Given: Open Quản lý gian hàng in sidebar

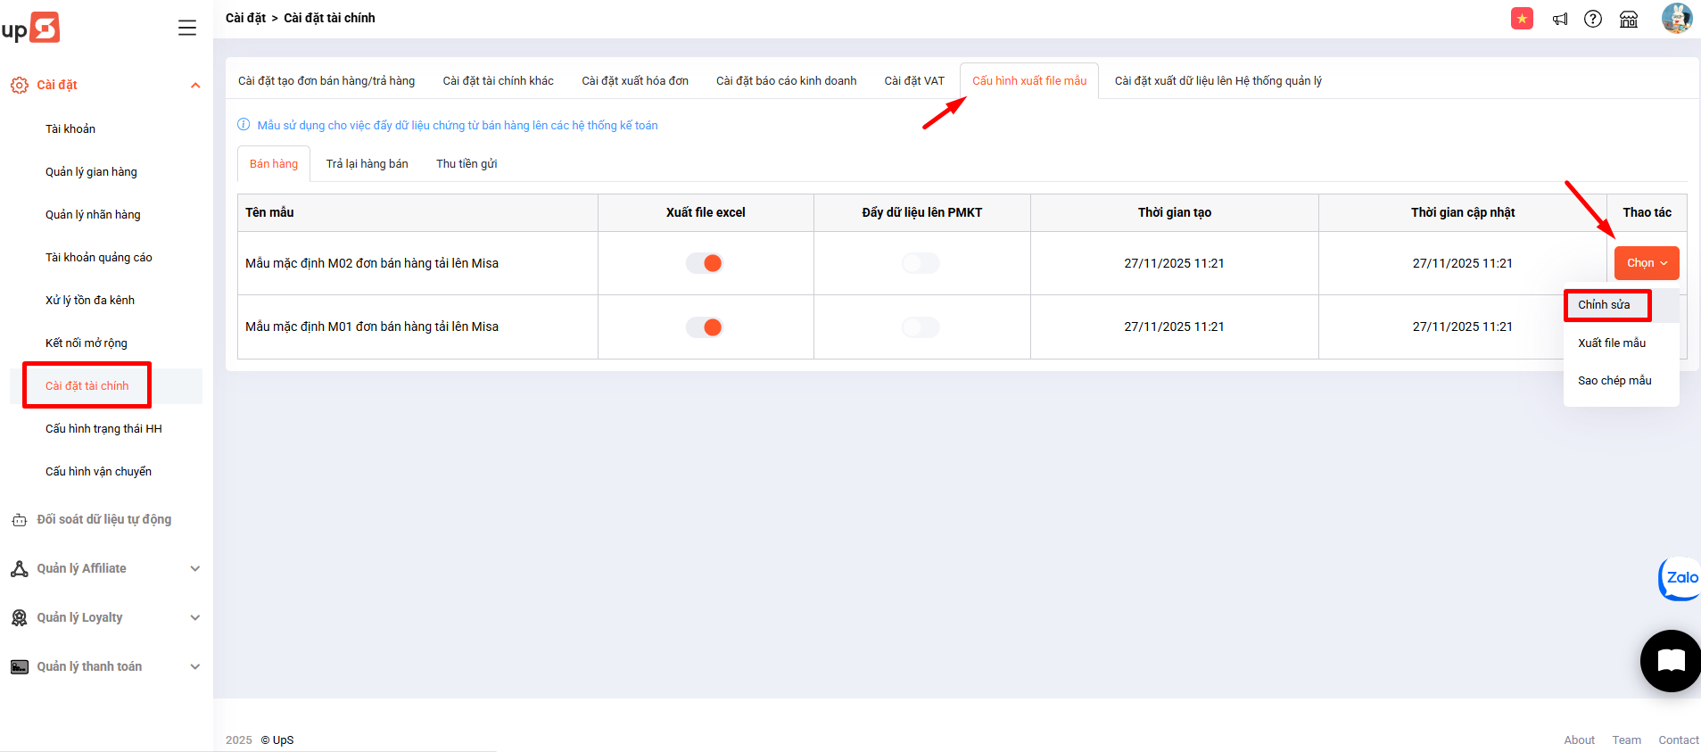Looking at the screenshot, I should click(91, 172).
